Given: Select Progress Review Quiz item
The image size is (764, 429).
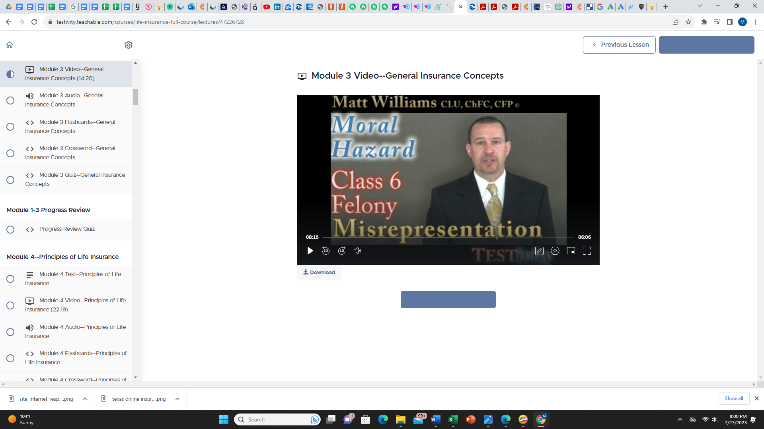Looking at the screenshot, I should 67,229.
